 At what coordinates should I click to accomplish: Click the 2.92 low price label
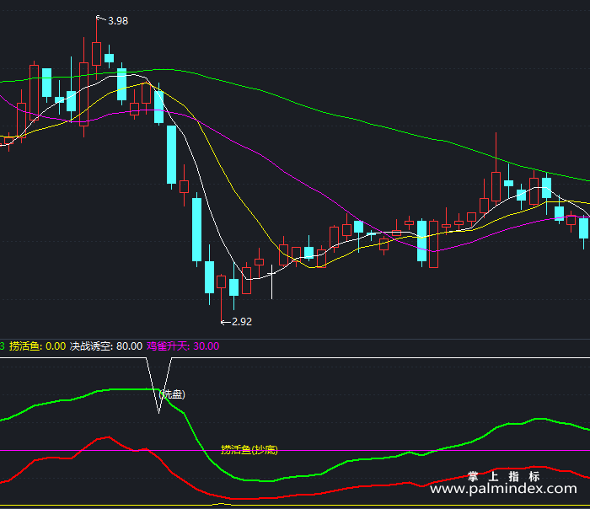[242, 322]
